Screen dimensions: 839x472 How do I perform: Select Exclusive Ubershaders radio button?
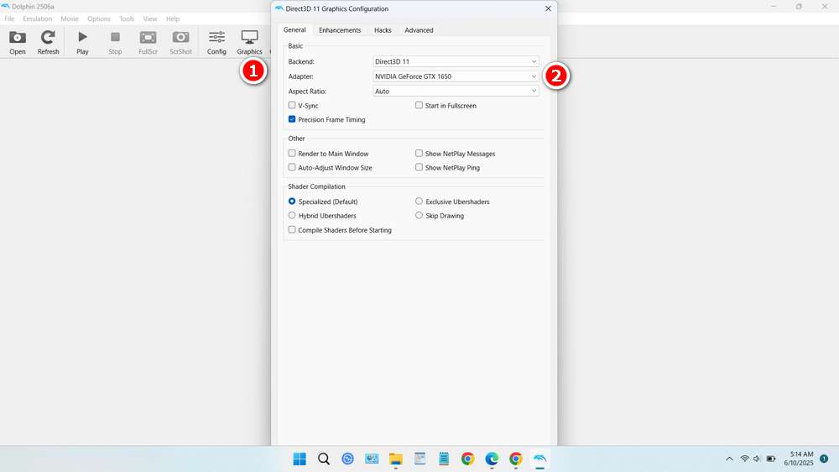pyautogui.click(x=419, y=202)
